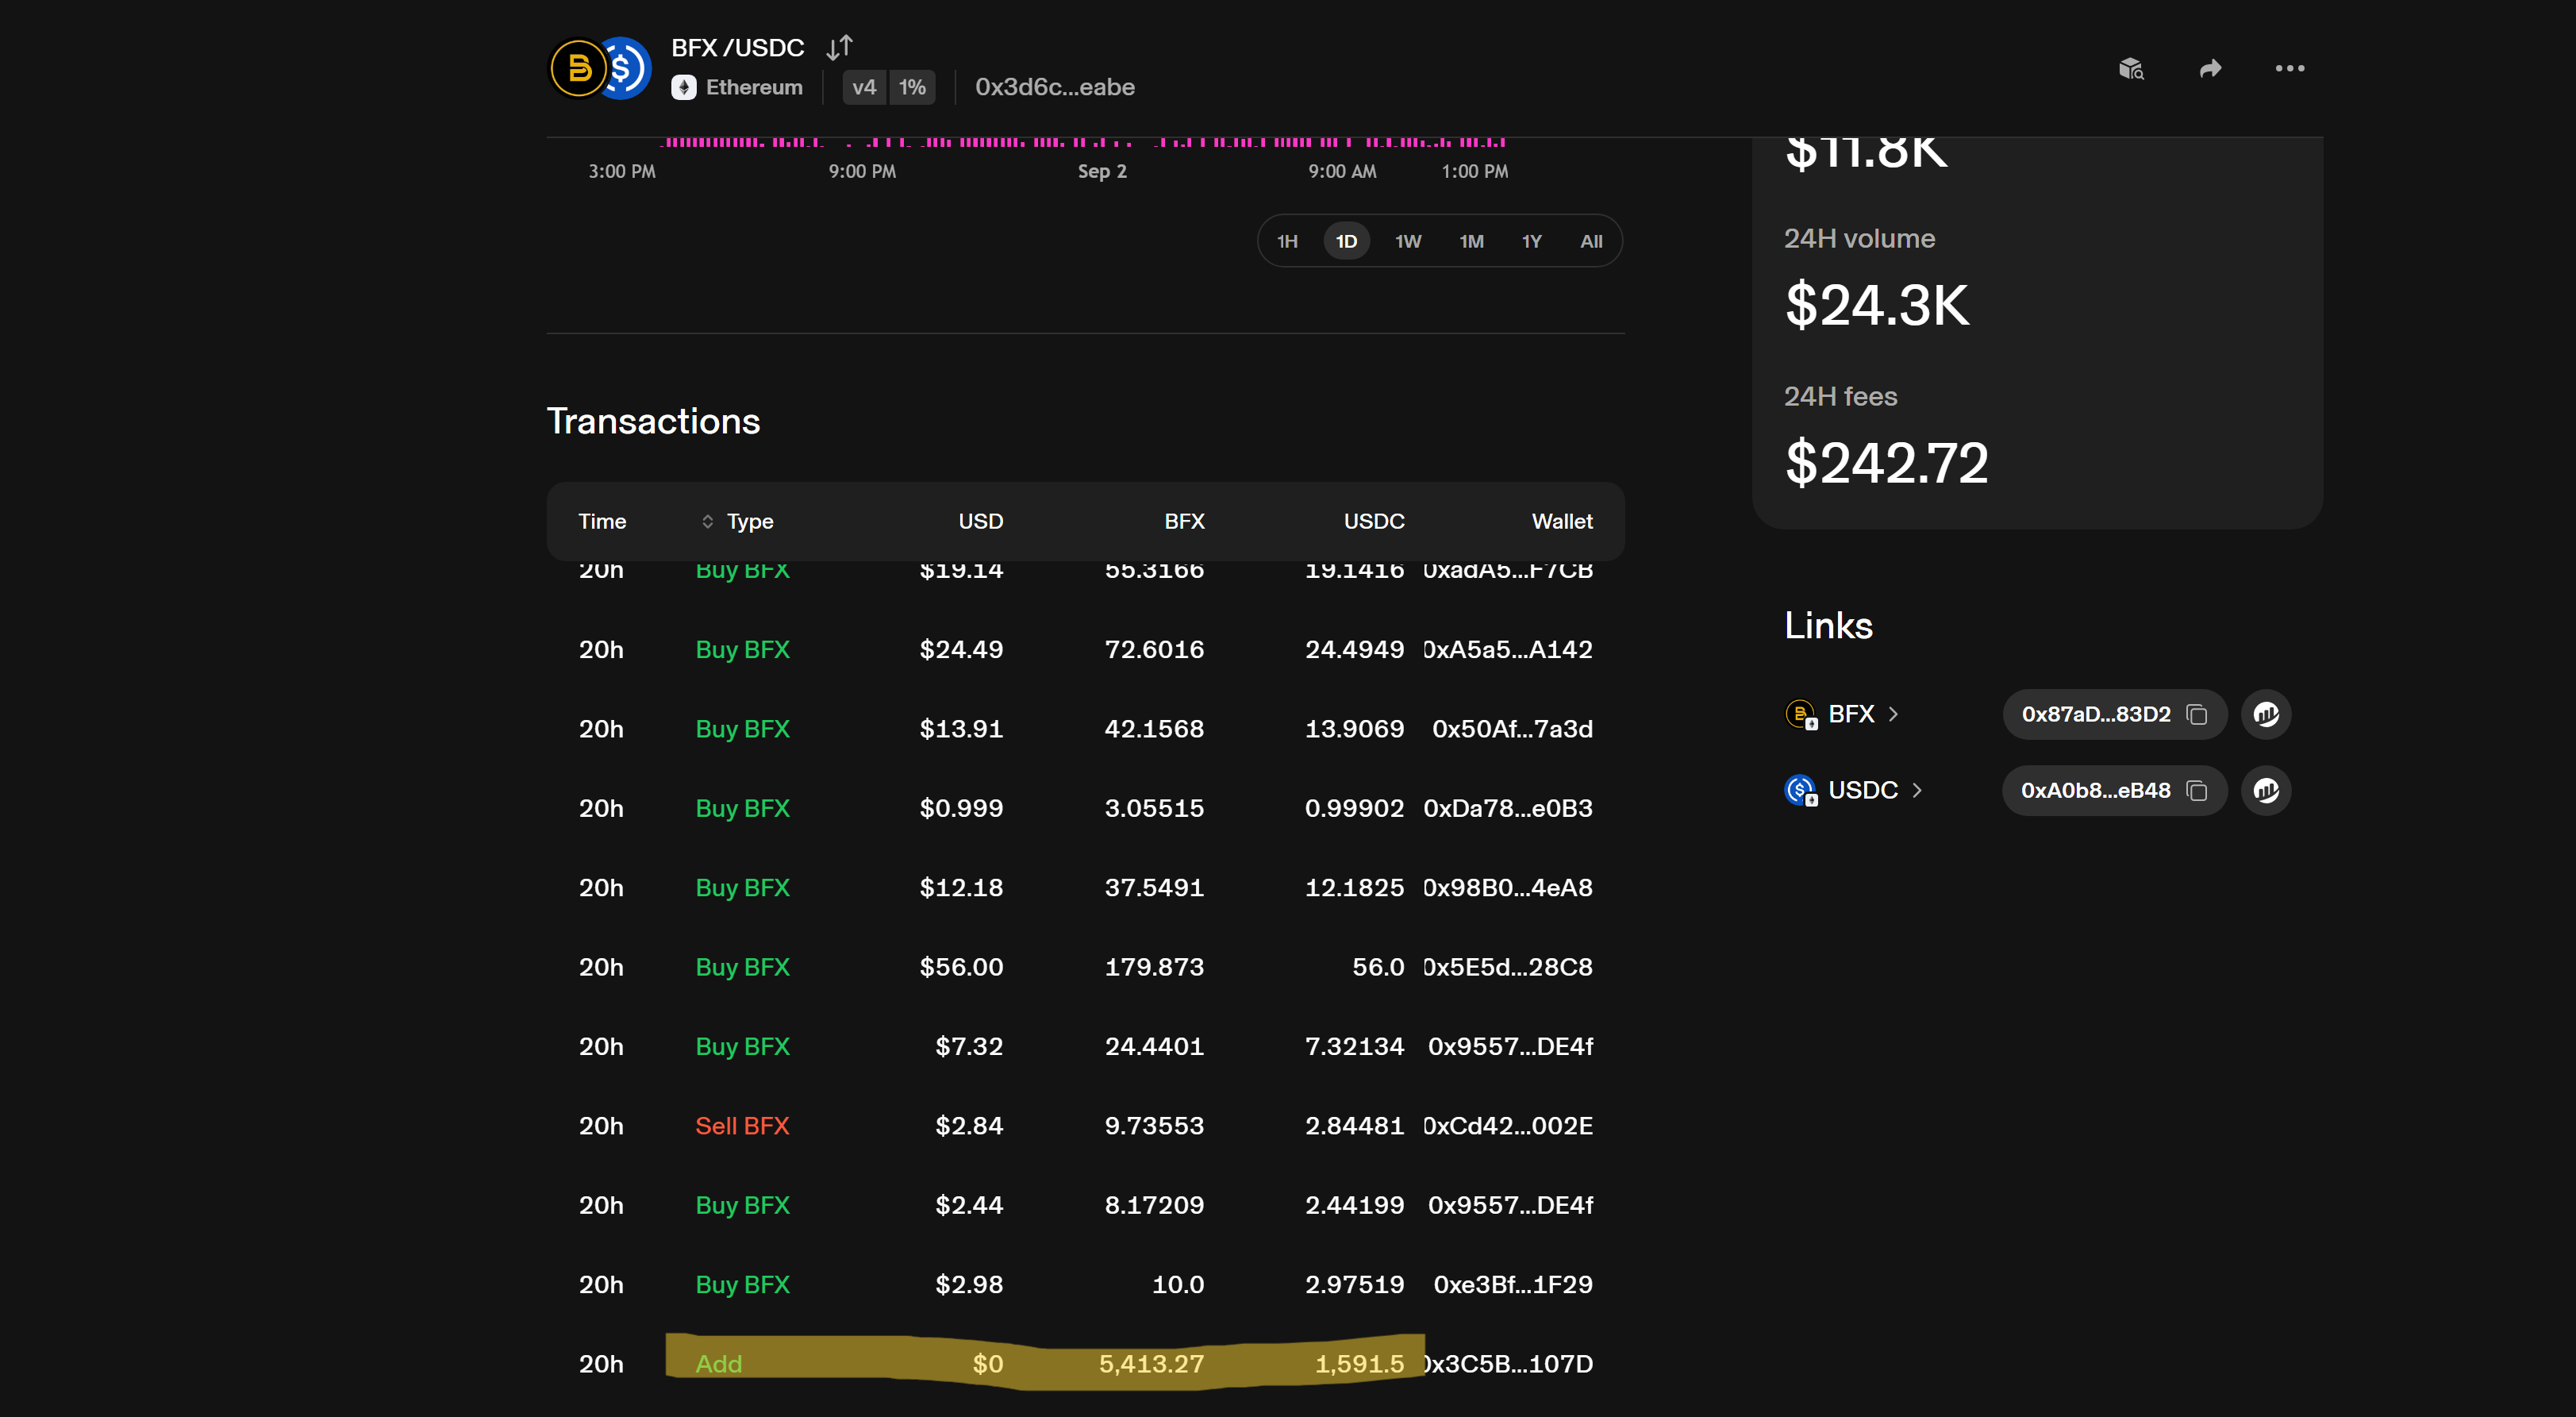Image resolution: width=2576 pixels, height=1417 pixels.
Task: Expand the BFX token link chevron
Action: (x=1893, y=714)
